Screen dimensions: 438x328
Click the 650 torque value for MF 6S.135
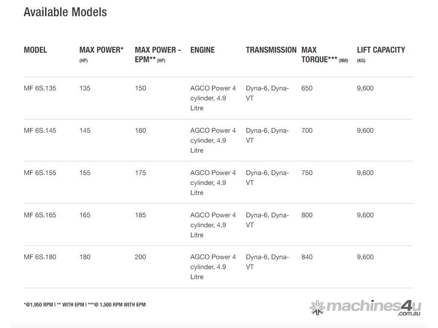tap(307, 88)
